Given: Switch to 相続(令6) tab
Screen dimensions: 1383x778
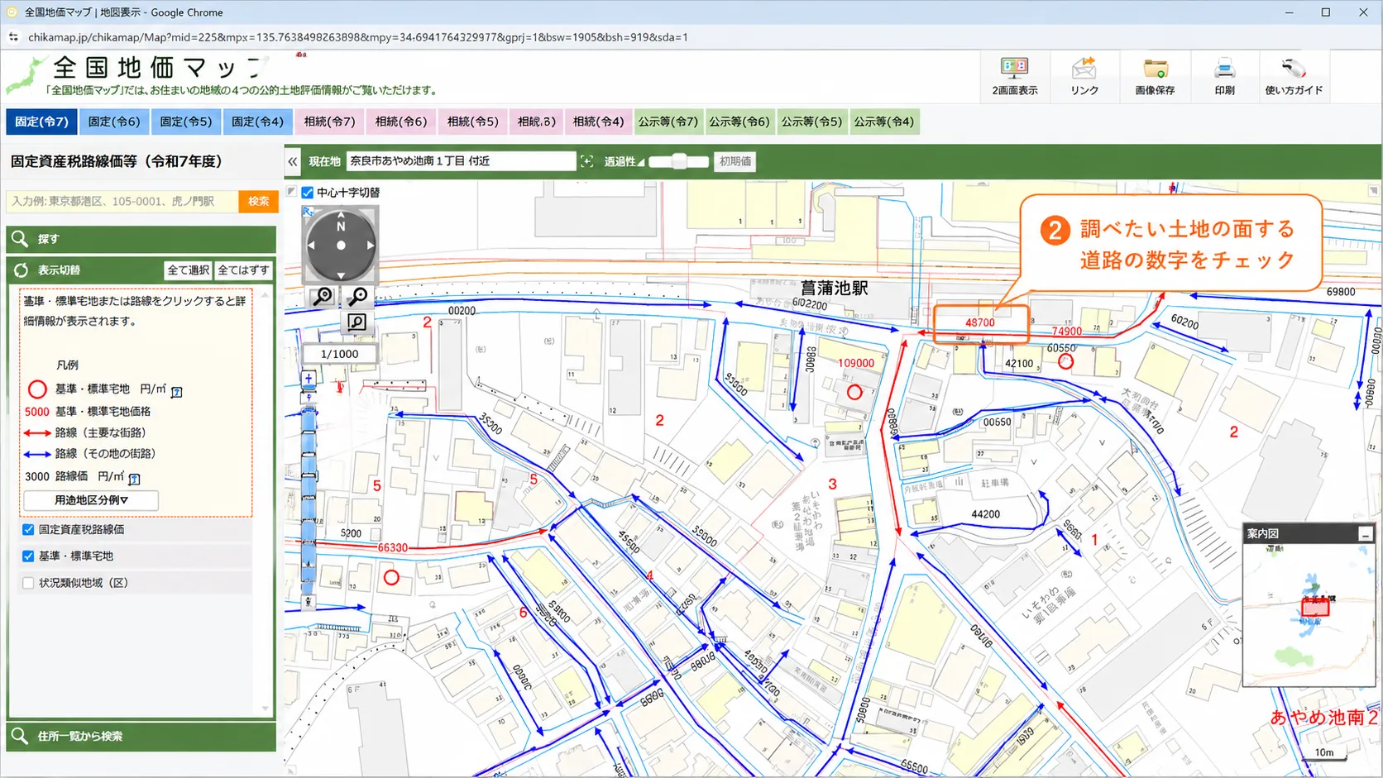Looking at the screenshot, I should 401,122.
